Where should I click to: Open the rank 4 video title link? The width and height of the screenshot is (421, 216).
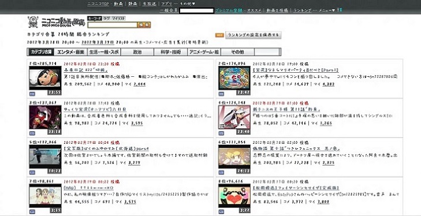286,110
